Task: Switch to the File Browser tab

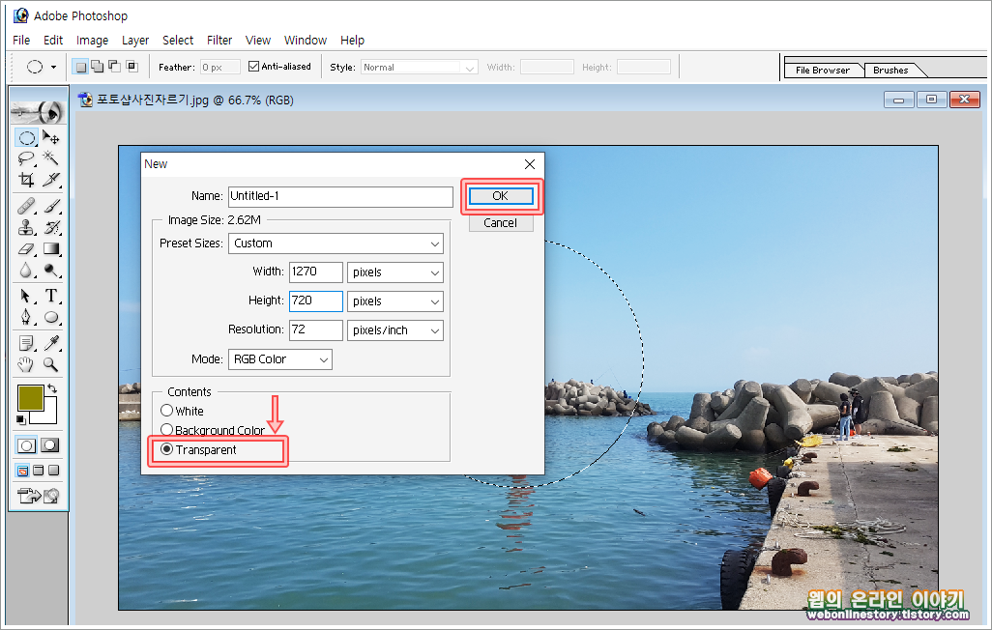Action: pos(823,71)
